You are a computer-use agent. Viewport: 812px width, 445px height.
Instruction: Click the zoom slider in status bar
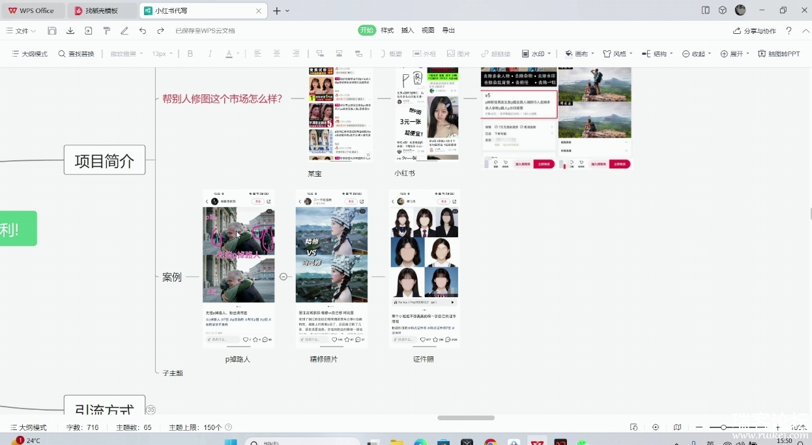(723, 427)
